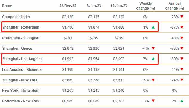Click the $2,821 Shanghai - Genoa value
This screenshot has height=108, width=189.
click(119, 48)
